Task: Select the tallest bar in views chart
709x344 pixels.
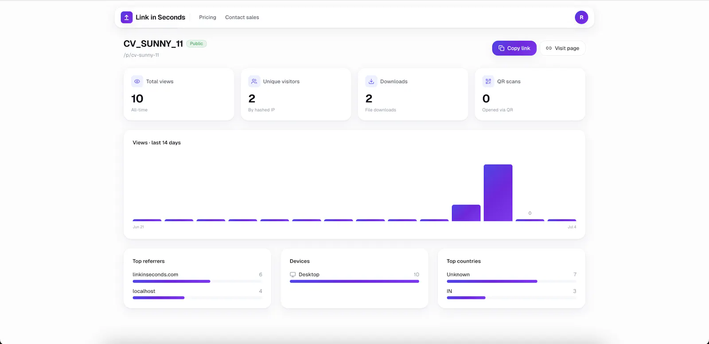Action: pyautogui.click(x=498, y=193)
